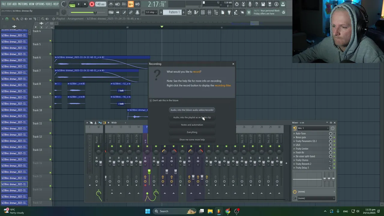384x216 pixels.
Task: Disable De-esser split-band effect LED
Action: [334, 156]
